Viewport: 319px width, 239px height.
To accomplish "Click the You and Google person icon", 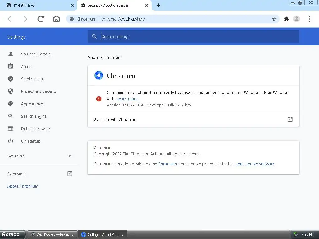I will click(x=11, y=54).
